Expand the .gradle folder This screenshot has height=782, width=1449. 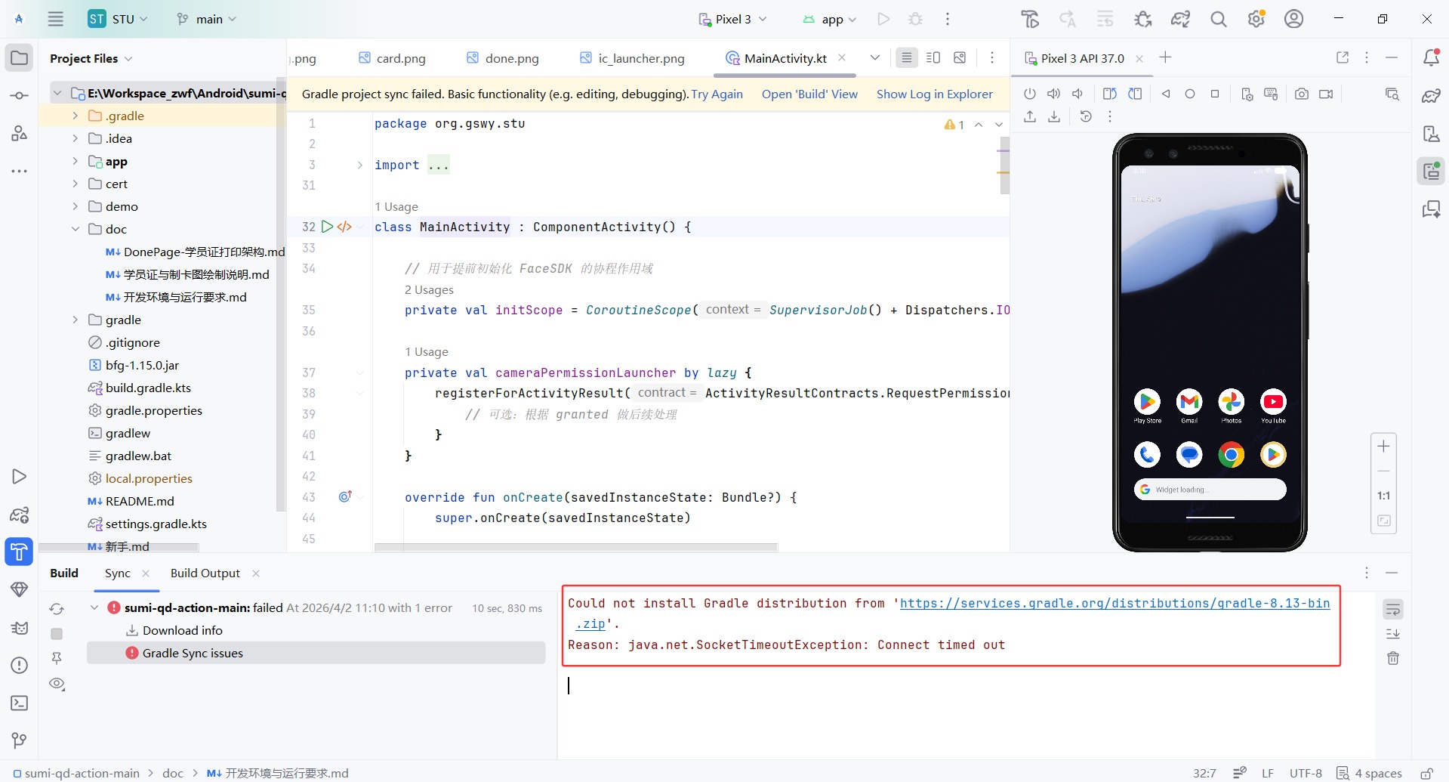pos(75,116)
